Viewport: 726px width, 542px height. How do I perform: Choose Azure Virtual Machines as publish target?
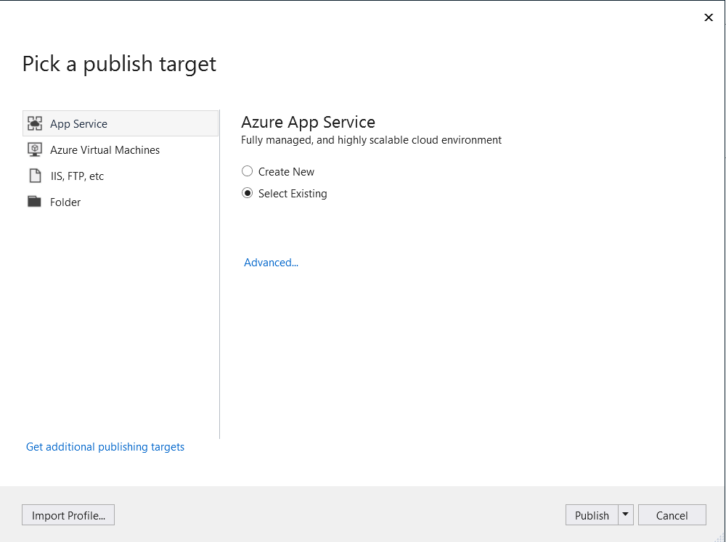pyautogui.click(x=105, y=149)
